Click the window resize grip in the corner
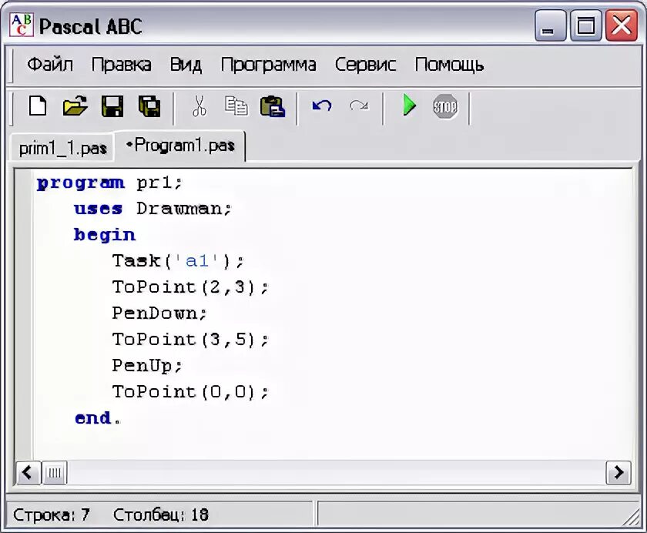The image size is (647, 533). click(632, 518)
